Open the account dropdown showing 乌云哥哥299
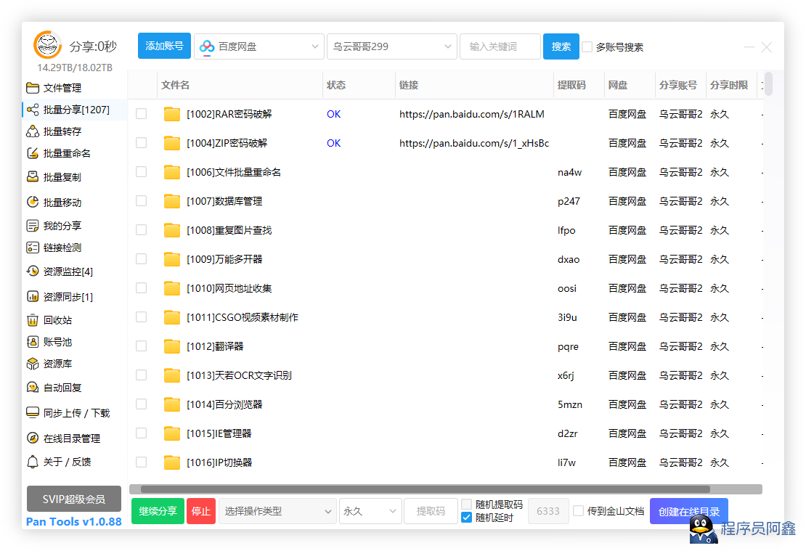Viewport: 806px width, 551px height. point(391,46)
